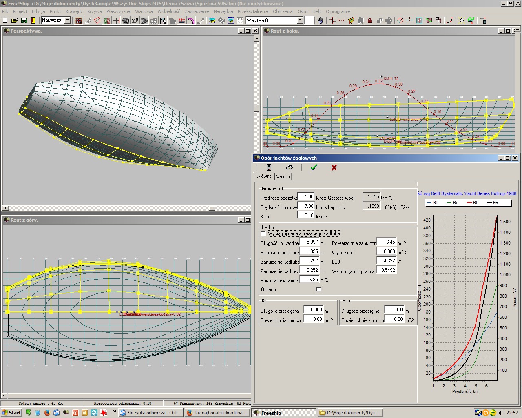Click the printer icon in resistance dialog
The height and width of the screenshot is (418, 522).
pos(290,167)
